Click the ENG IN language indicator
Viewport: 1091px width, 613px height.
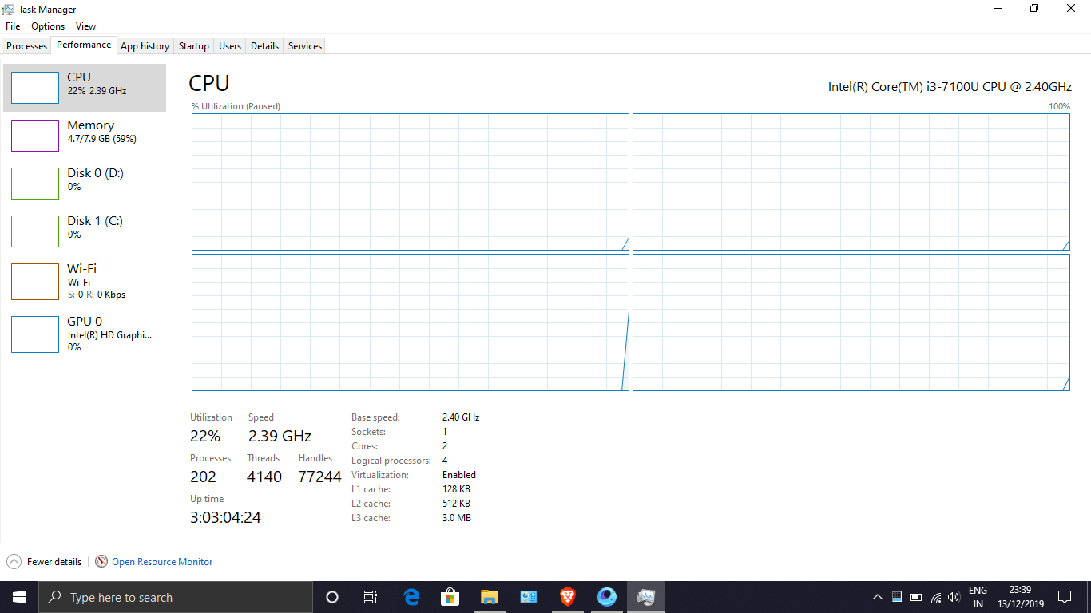click(978, 597)
